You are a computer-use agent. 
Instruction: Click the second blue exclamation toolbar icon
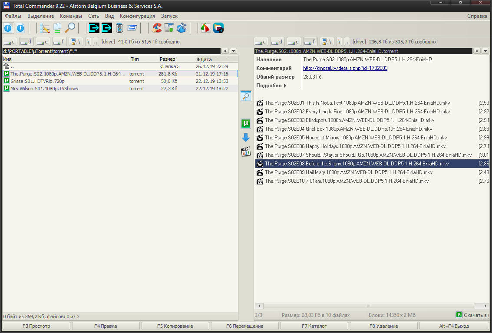[20, 28]
